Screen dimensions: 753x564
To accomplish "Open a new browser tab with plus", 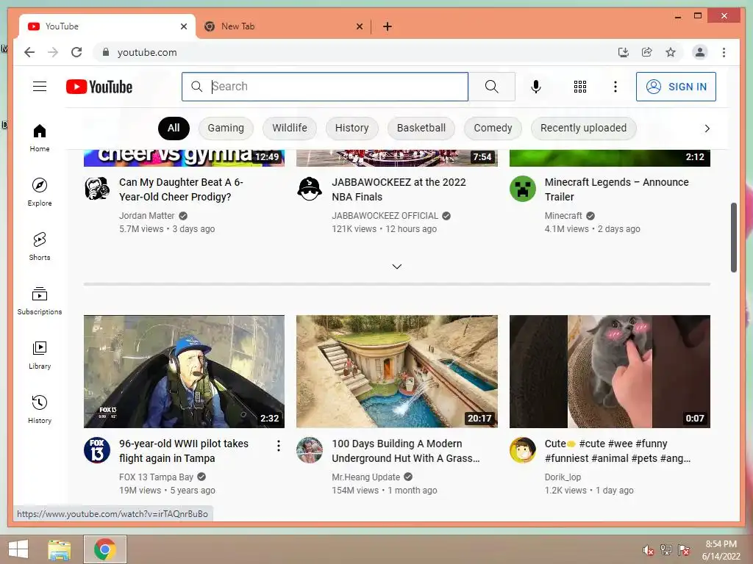I will click(388, 27).
